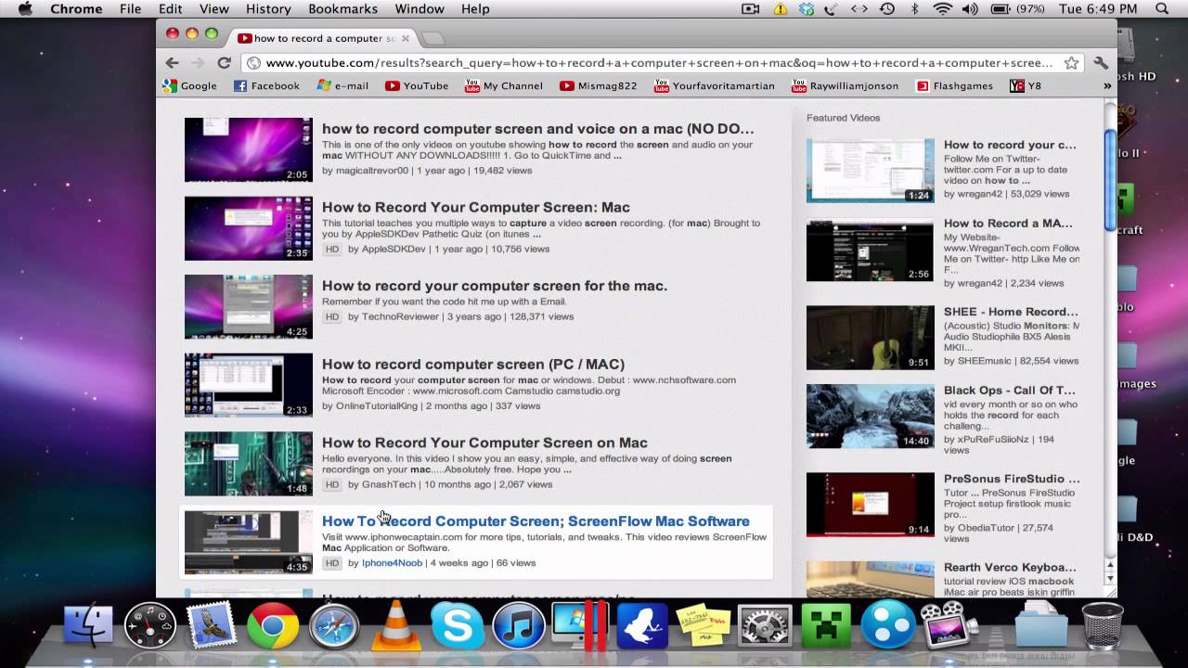Launch Minecraft creeper icon in the Dock

click(826, 626)
